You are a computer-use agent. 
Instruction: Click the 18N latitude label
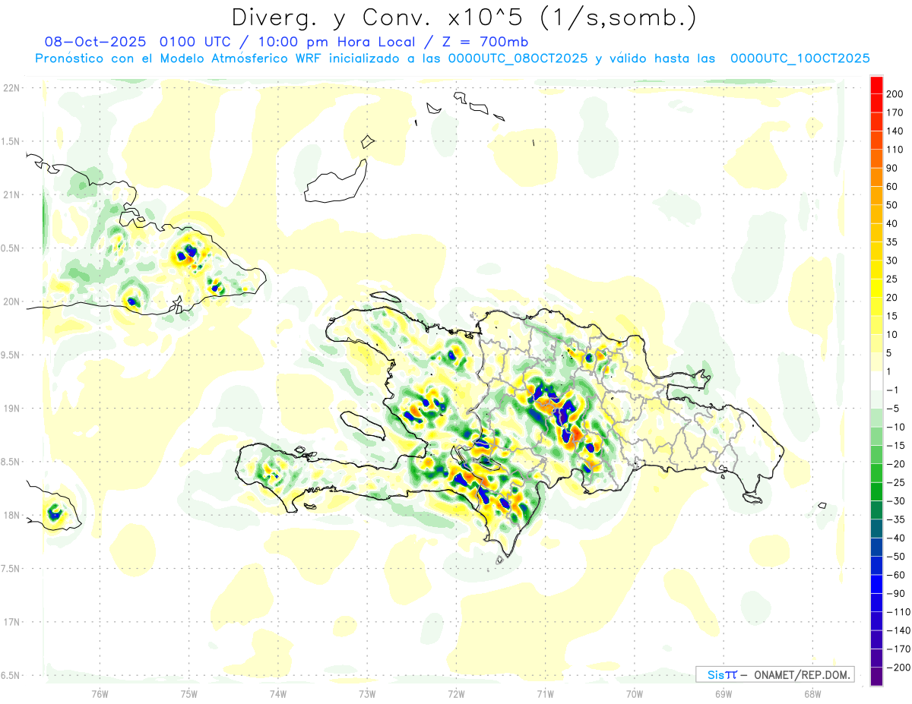11,515
